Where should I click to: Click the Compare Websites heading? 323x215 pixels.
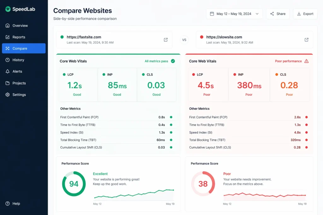82,11
